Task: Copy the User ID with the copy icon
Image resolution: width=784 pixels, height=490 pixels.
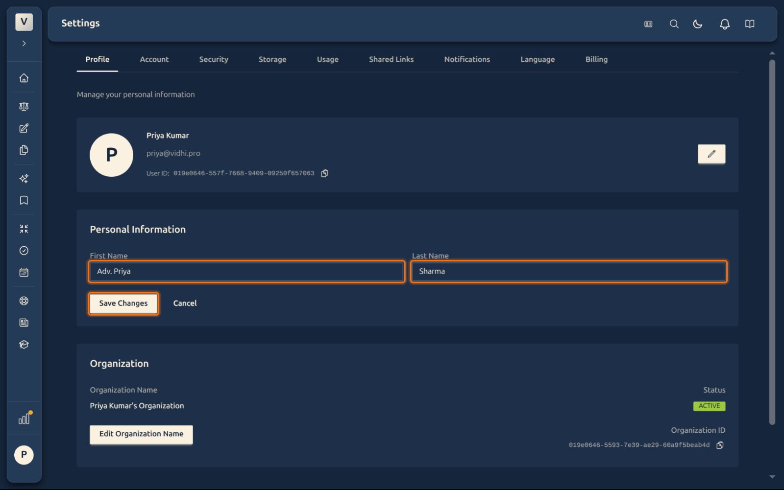Action: coord(324,173)
